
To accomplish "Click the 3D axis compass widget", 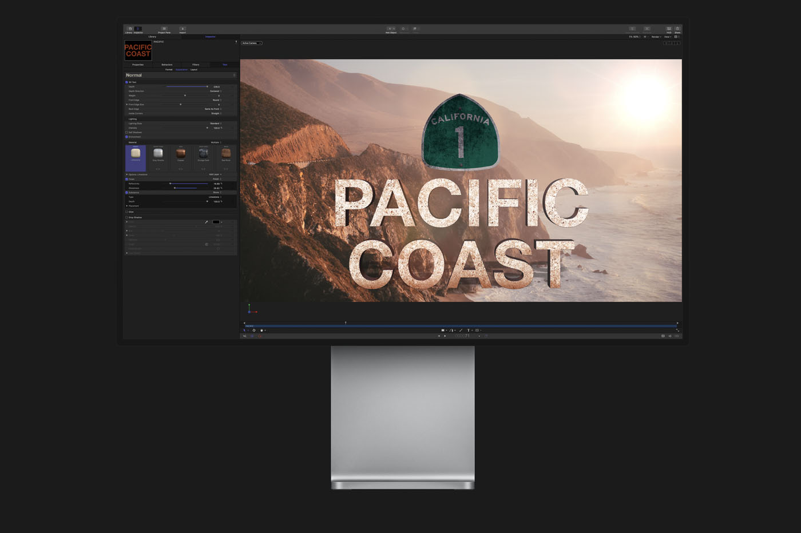I will 252,309.
